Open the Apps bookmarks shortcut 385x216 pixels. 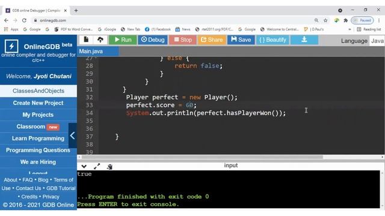tap(11, 29)
